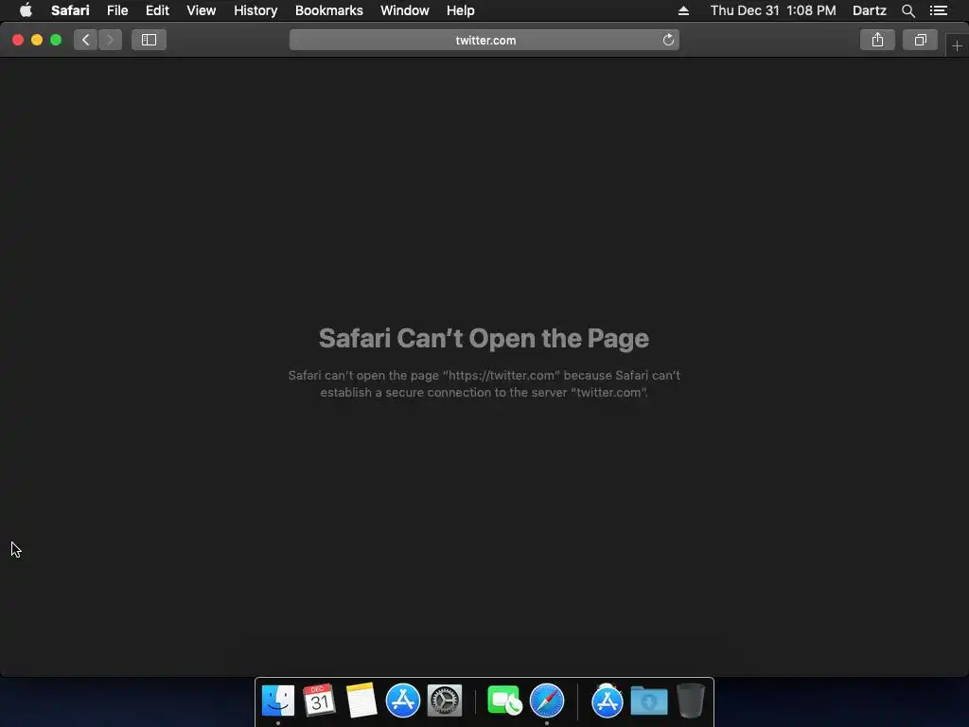Open the Edit menu
The image size is (969, 727).
click(157, 10)
